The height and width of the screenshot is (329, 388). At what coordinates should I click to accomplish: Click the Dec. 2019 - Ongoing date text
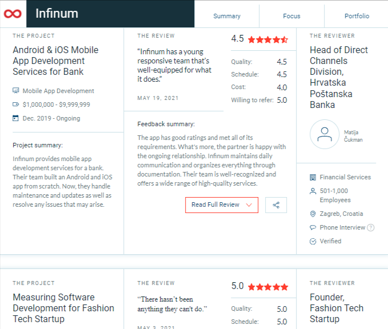click(51, 118)
